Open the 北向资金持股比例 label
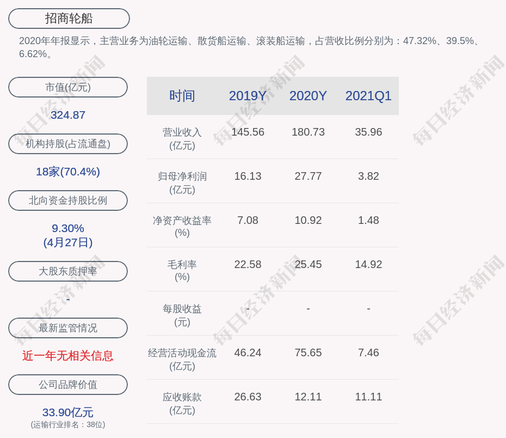Image resolution: width=506 pixels, height=438 pixels. (x=68, y=200)
